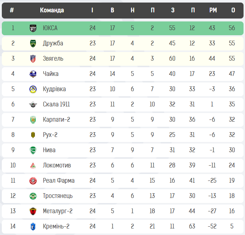Click the Локомотив team logo
Image resolution: width=245 pixels, height=235 pixels.
coord(33,165)
